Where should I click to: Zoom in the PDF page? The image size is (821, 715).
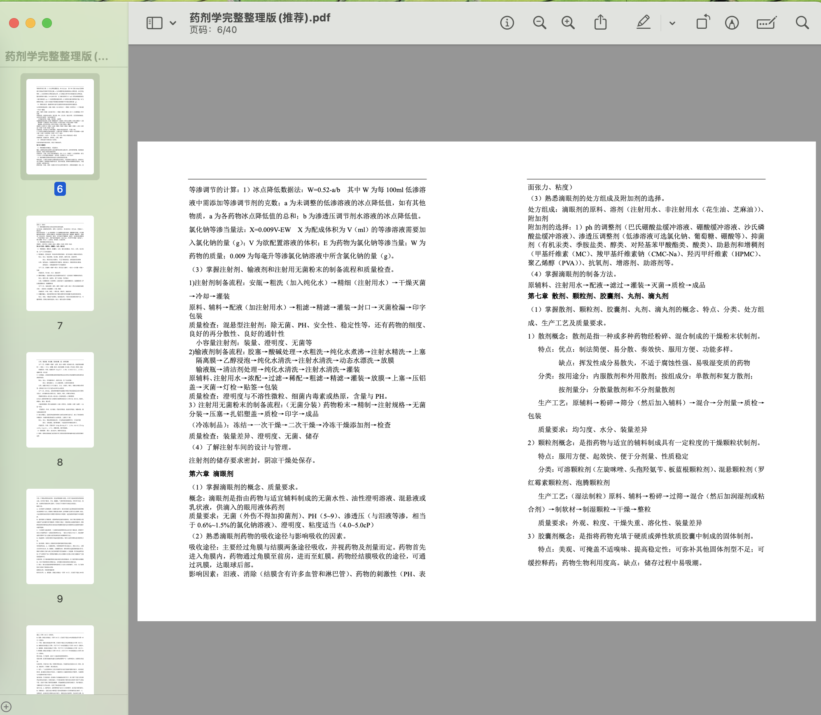coord(568,23)
